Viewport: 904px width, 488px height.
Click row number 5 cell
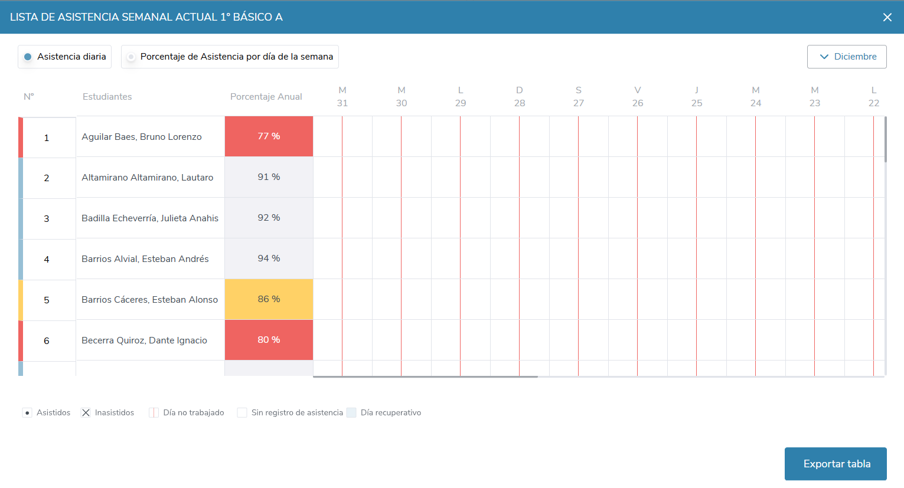point(47,300)
